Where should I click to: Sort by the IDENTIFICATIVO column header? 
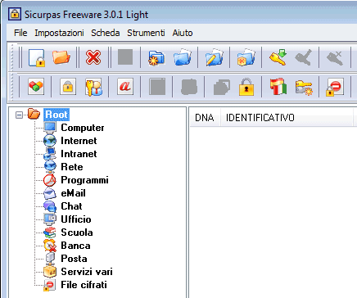[287, 118]
